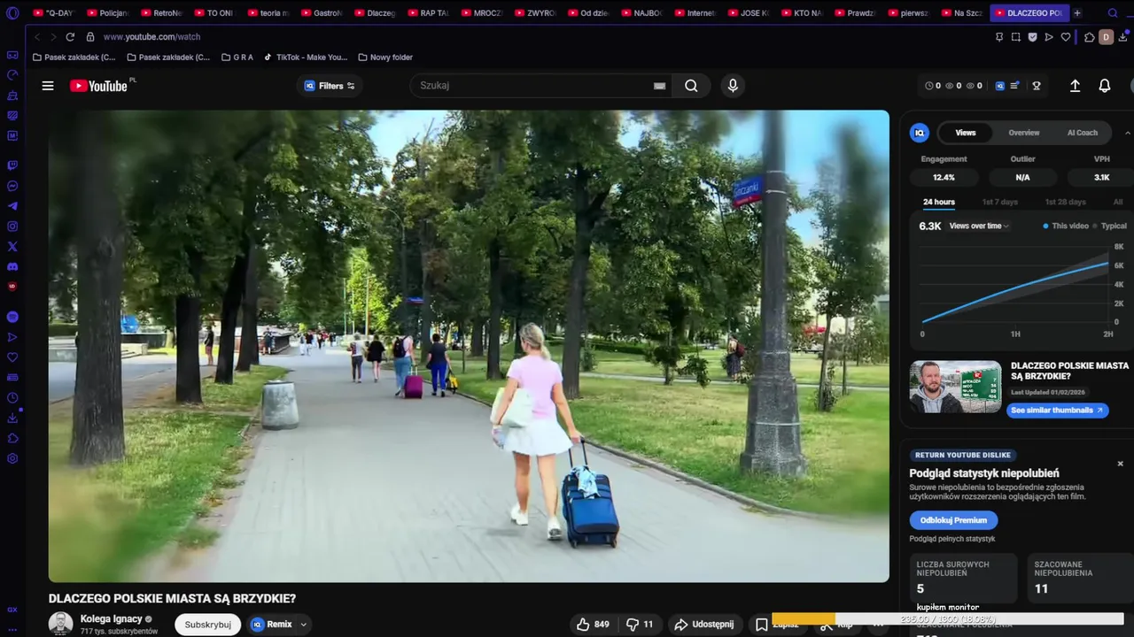
Task: Open Twitch in the Opera sidebar
Action: [x=12, y=165]
